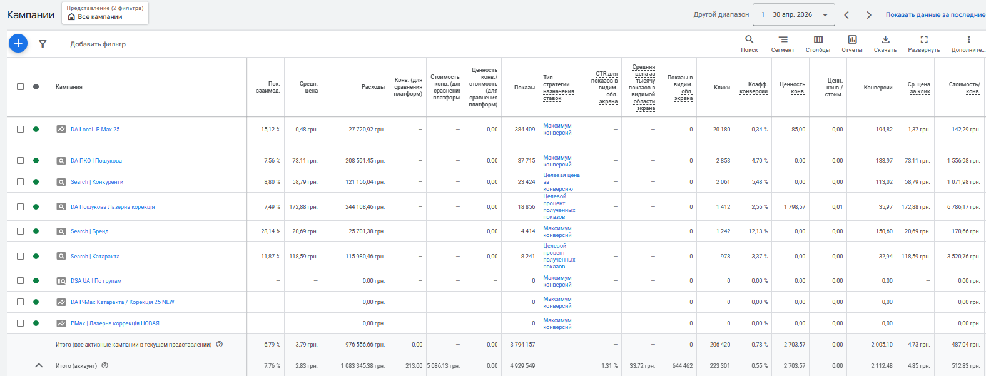Screen dimensions: 986x376
Task: Click the search-type icon for DA Пошукова Лазерна корекція
Action: [x=61, y=206]
